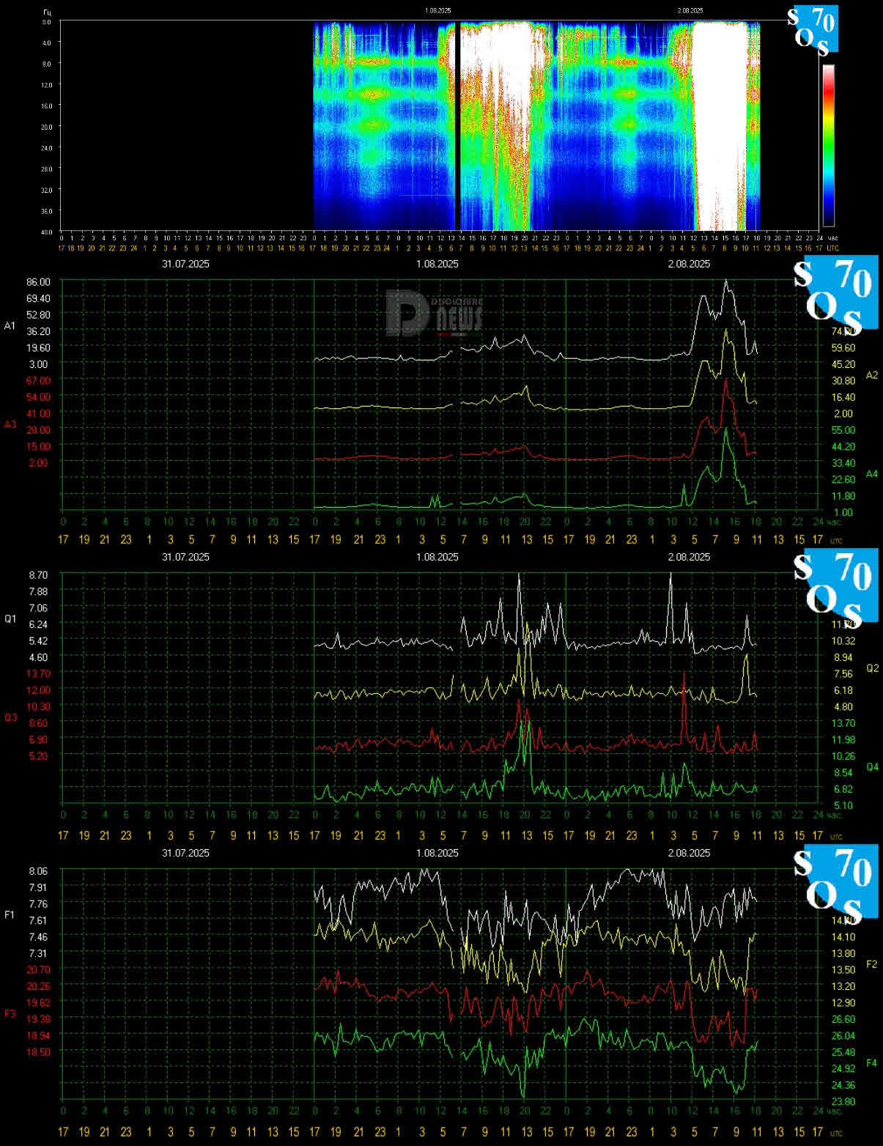The image size is (883, 1146).
Task: Click the black data-gap bar in the spectrogram
Action: point(457,126)
